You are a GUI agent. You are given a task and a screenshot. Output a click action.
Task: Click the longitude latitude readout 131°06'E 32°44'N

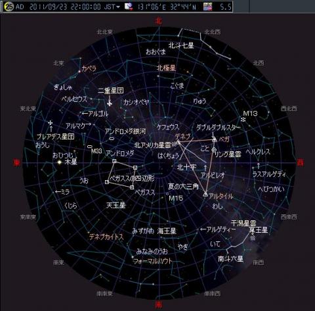167,7
